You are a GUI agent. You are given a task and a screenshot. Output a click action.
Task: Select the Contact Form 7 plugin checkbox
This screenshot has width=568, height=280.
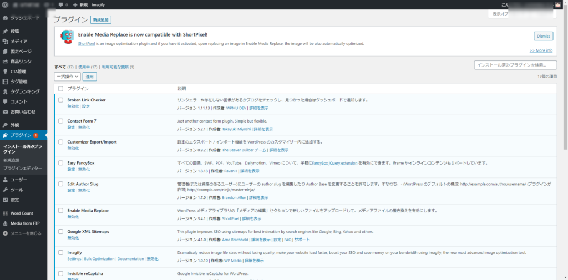60,121
